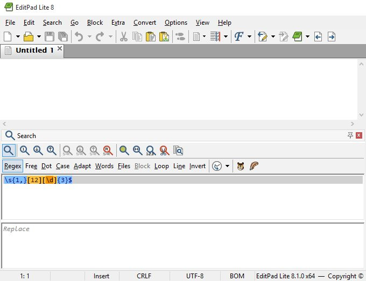The width and height of the screenshot is (366, 281).
Task: Click the Replace All red magnifier icon
Action: [x=108, y=150]
